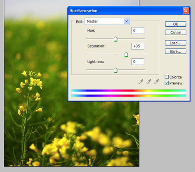195x172 pixels.
Task: Click the Hue value input field
Action: click(x=138, y=30)
